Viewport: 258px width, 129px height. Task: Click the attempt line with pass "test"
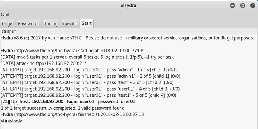click(87, 82)
